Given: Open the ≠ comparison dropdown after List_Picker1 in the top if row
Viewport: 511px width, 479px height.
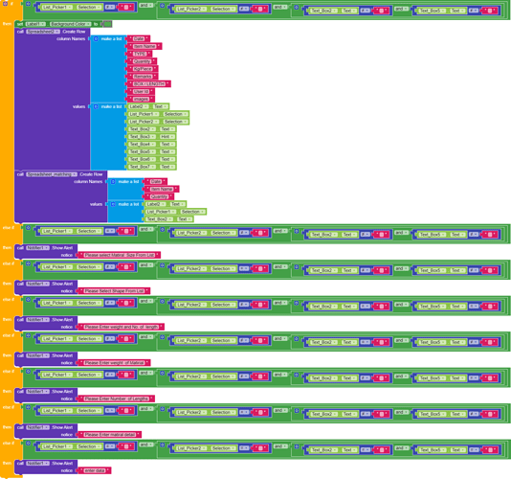Looking at the screenshot, I should (x=109, y=7).
